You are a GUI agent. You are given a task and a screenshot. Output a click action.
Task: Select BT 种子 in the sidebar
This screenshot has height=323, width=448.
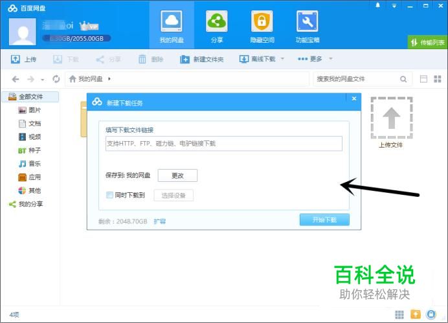[x=30, y=150]
